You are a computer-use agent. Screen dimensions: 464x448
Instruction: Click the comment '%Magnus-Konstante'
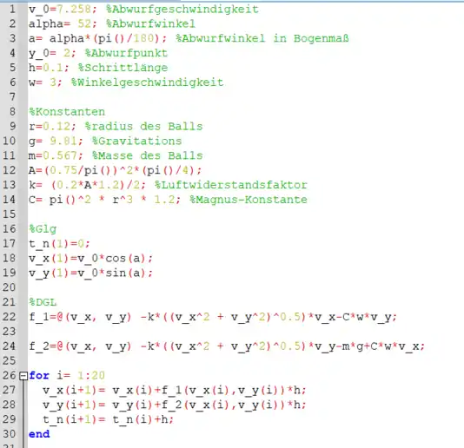[249, 200]
